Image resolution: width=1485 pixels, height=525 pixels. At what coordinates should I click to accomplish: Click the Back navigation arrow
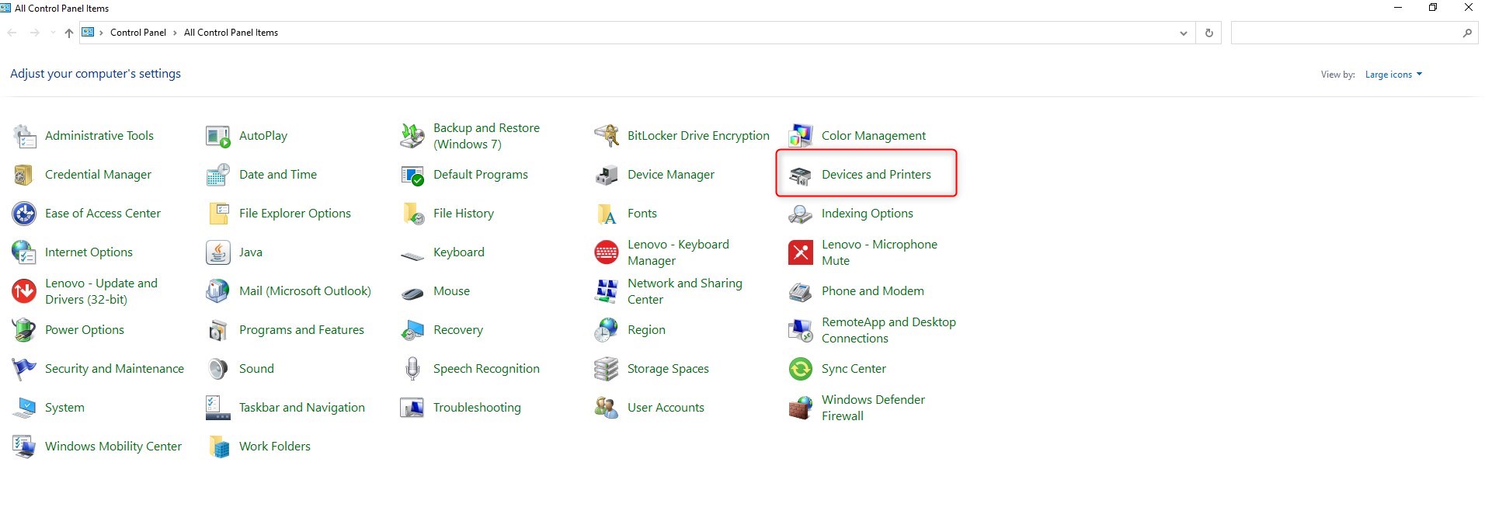pyautogui.click(x=12, y=33)
